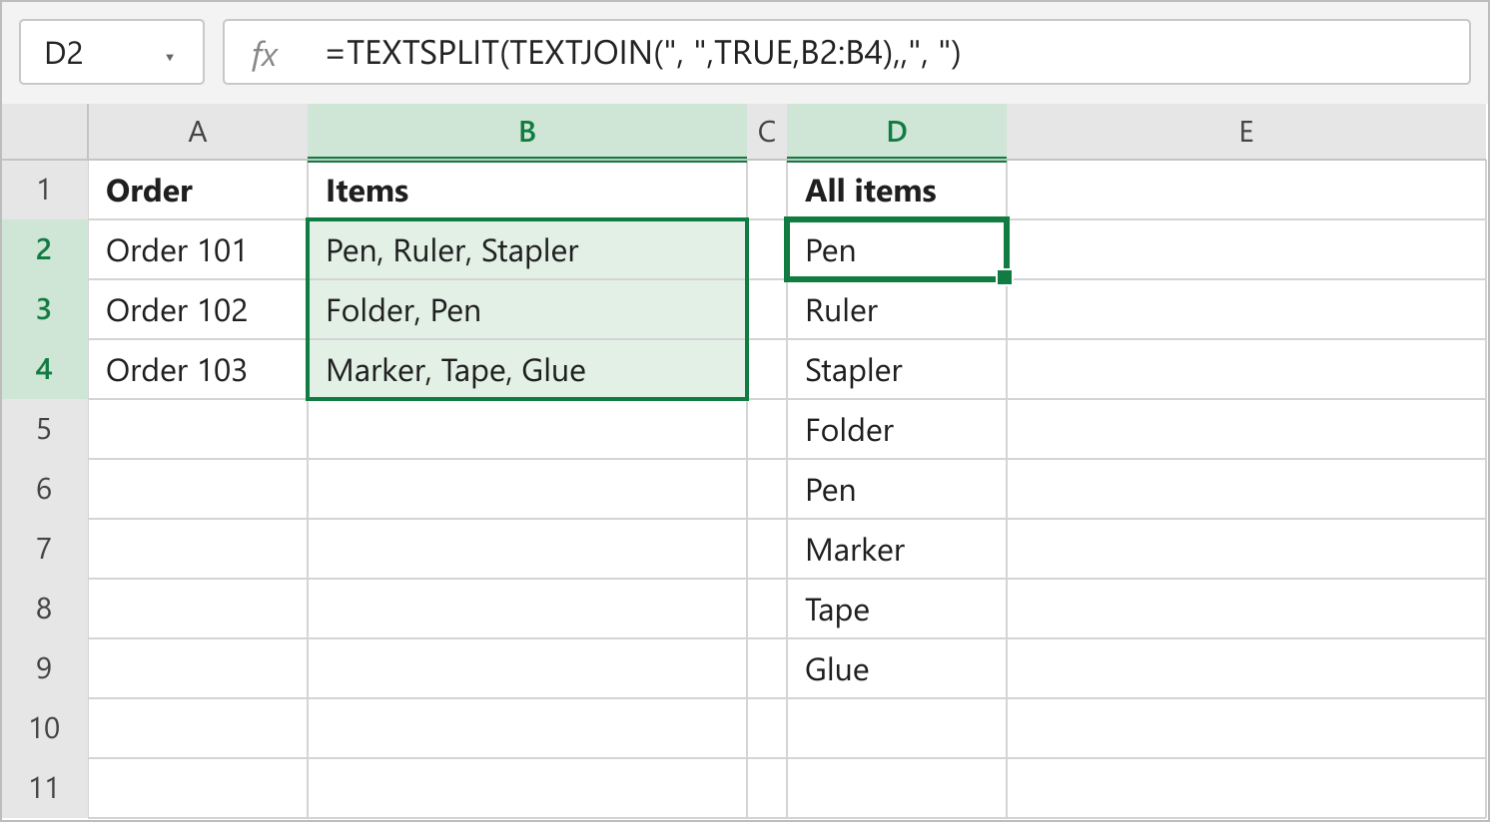Click the fx insert function icon

pyautogui.click(x=264, y=53)
